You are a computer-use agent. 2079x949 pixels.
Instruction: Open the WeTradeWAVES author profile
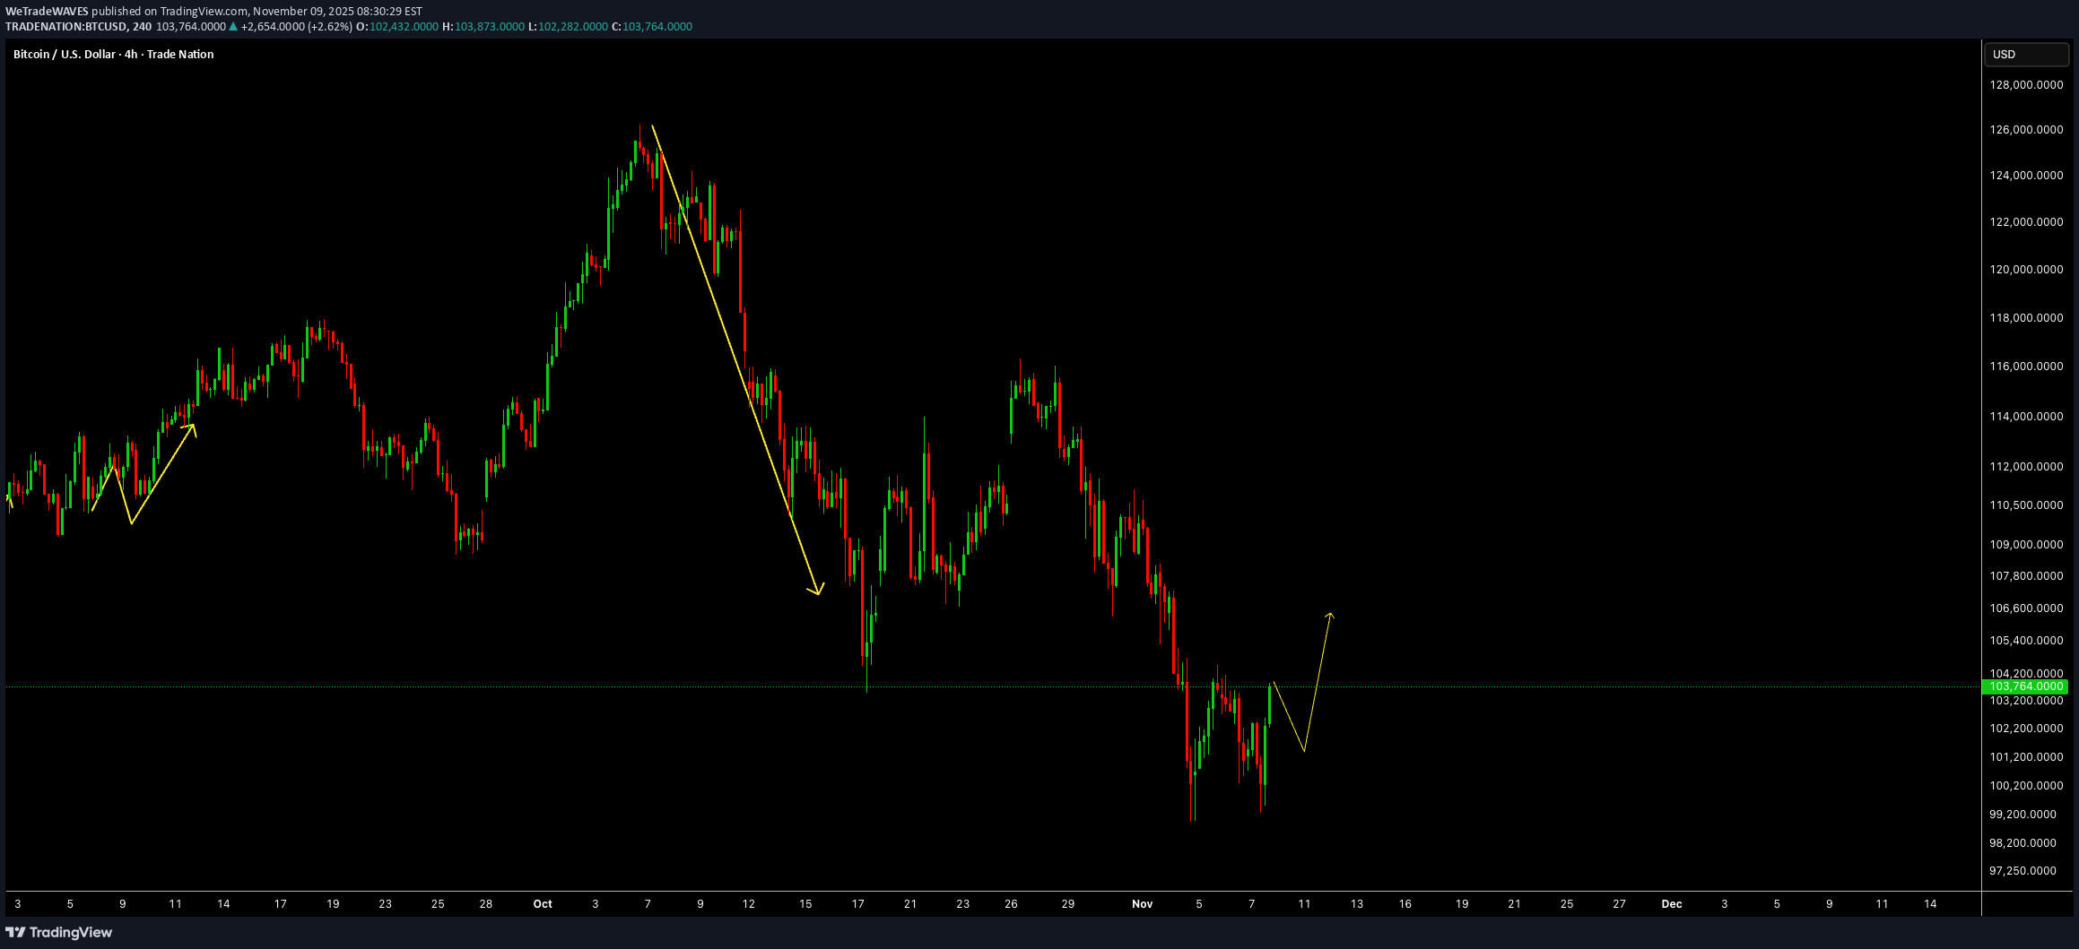(x=47, y=12)
